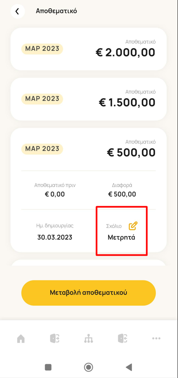
Task: Open the three-dots more menu icon
Action: 156,338
